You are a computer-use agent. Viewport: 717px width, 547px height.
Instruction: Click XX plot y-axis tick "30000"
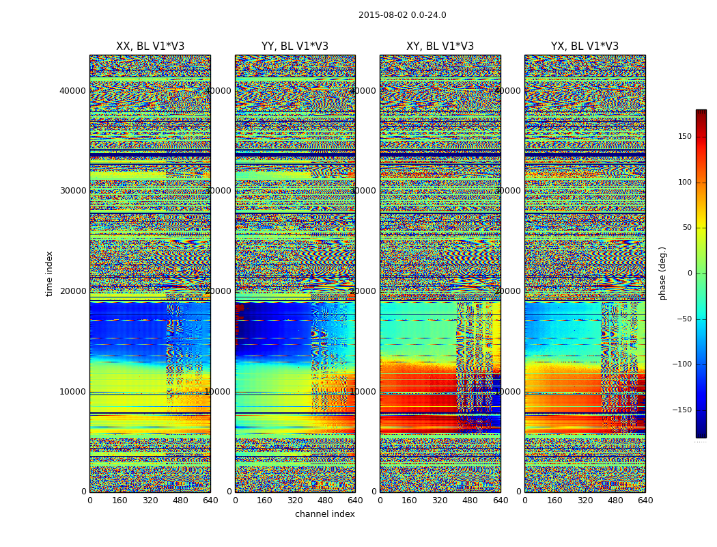(72, 190)
